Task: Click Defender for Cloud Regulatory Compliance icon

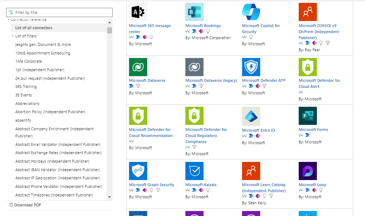Action: (194, 116)
